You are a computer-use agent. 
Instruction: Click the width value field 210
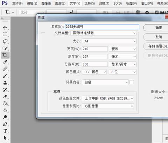95,49
